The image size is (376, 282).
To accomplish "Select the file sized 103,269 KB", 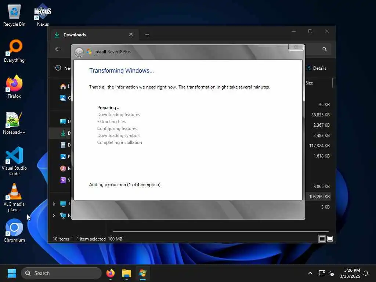I will 319,197.
